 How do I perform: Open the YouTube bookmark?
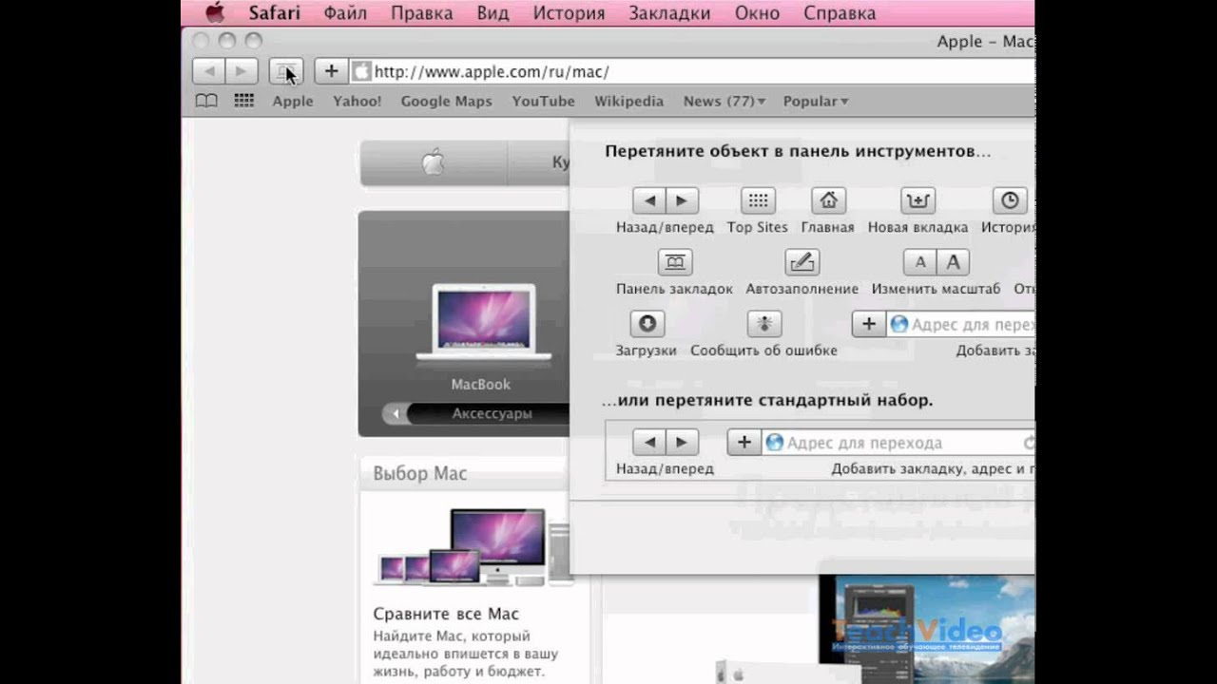point(543,101)
